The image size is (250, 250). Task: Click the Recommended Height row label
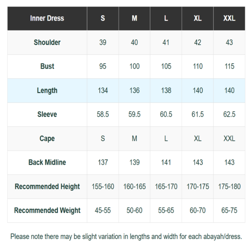click(47, 187)
